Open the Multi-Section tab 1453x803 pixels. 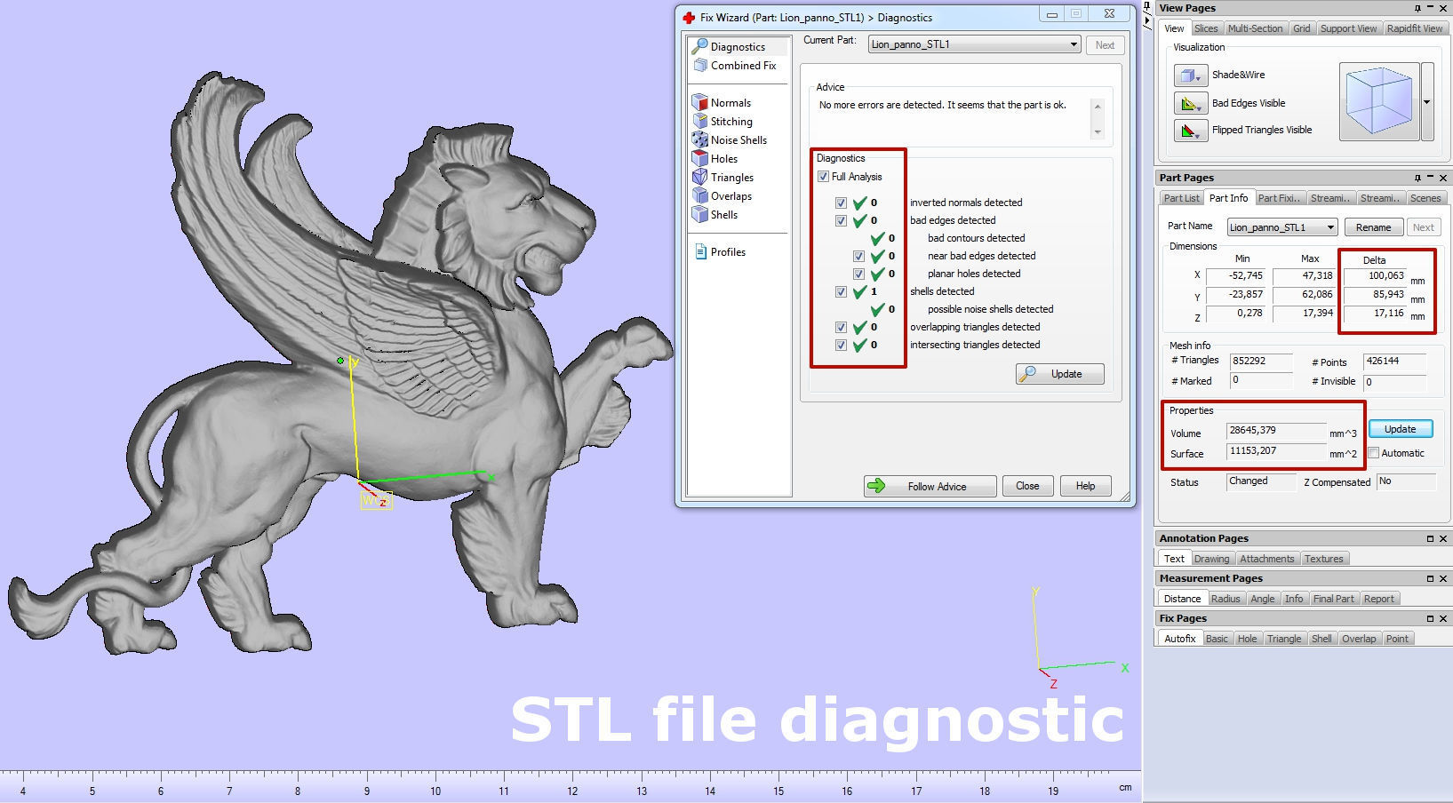point(1255,28)
